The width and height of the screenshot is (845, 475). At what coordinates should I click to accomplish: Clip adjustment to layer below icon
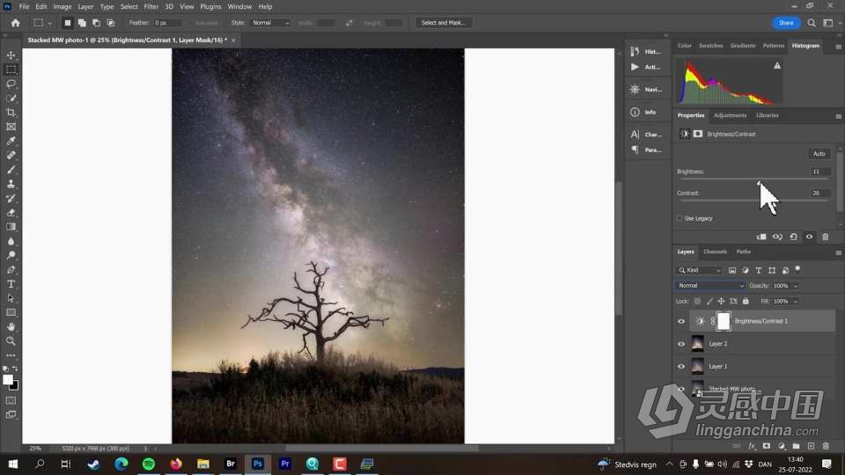pos(761,237)
